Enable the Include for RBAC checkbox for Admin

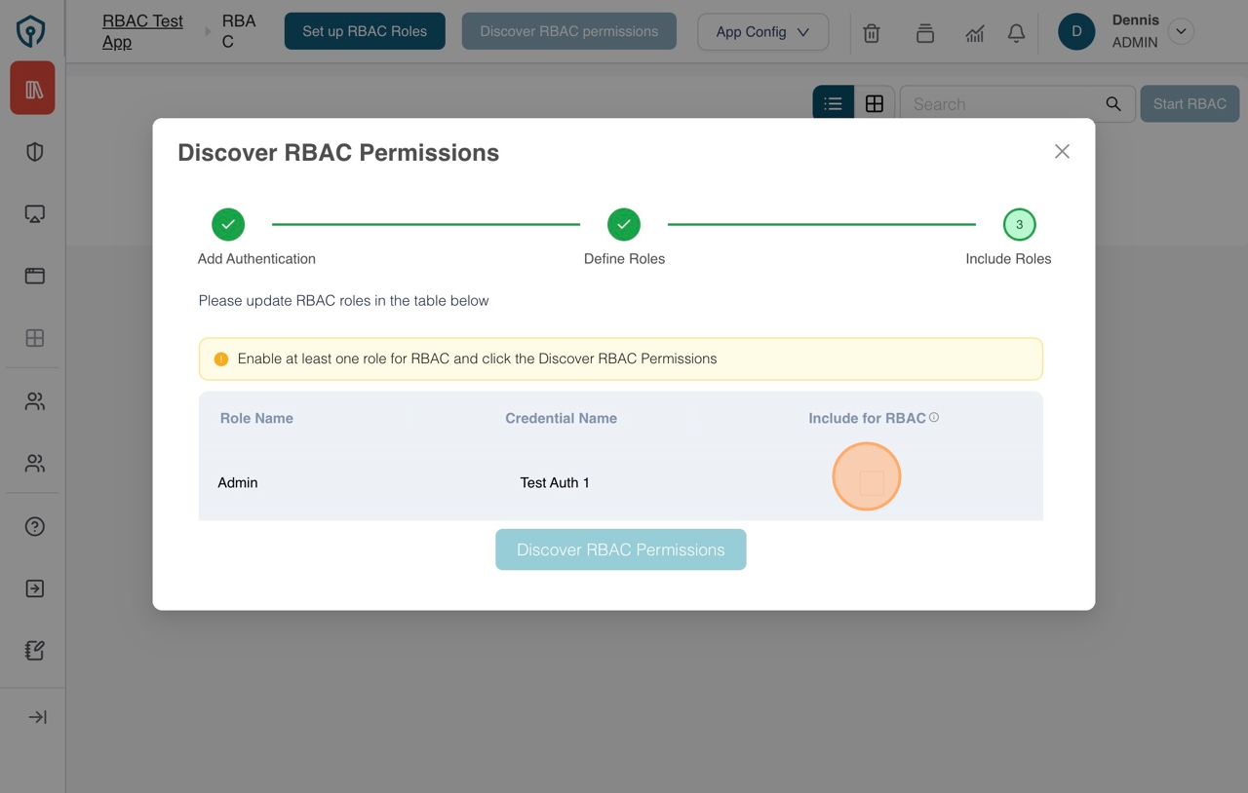coord(866,476)
